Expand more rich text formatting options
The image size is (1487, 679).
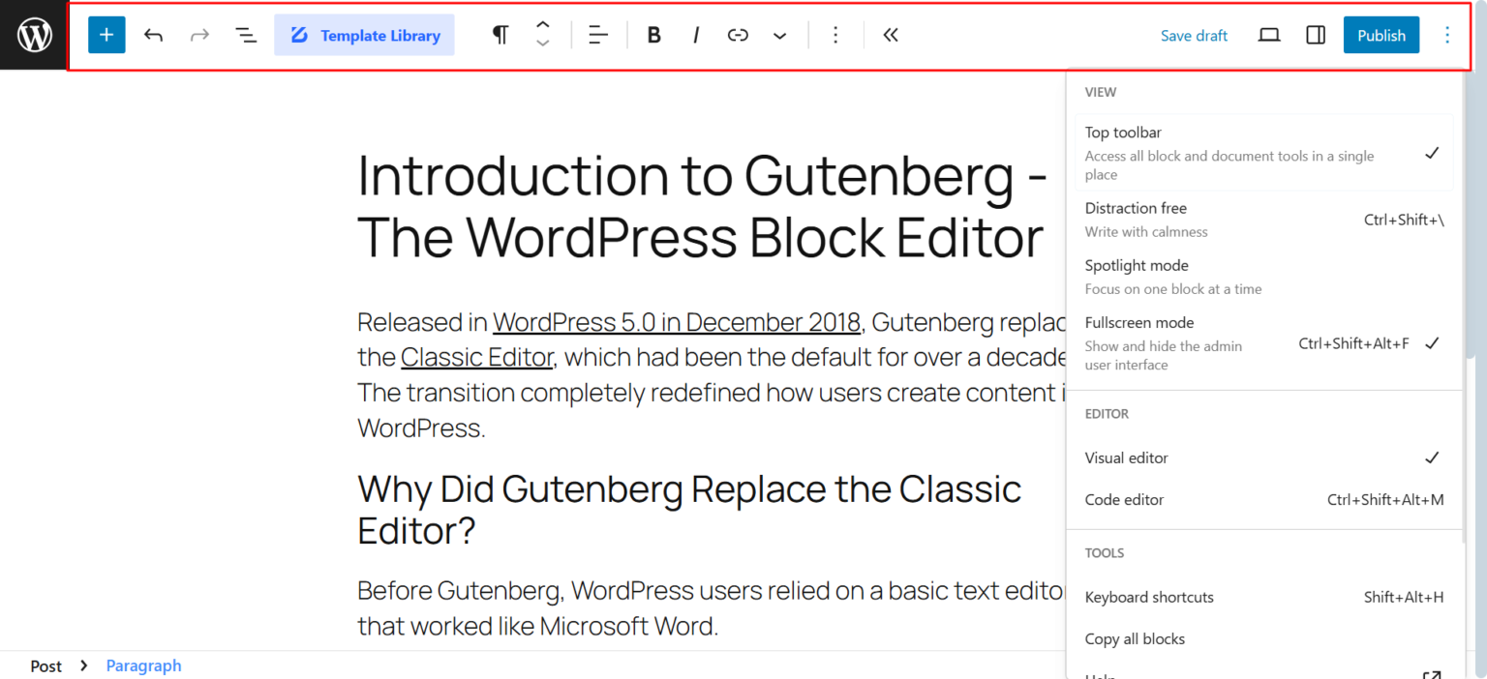click(x=780, y=34)
